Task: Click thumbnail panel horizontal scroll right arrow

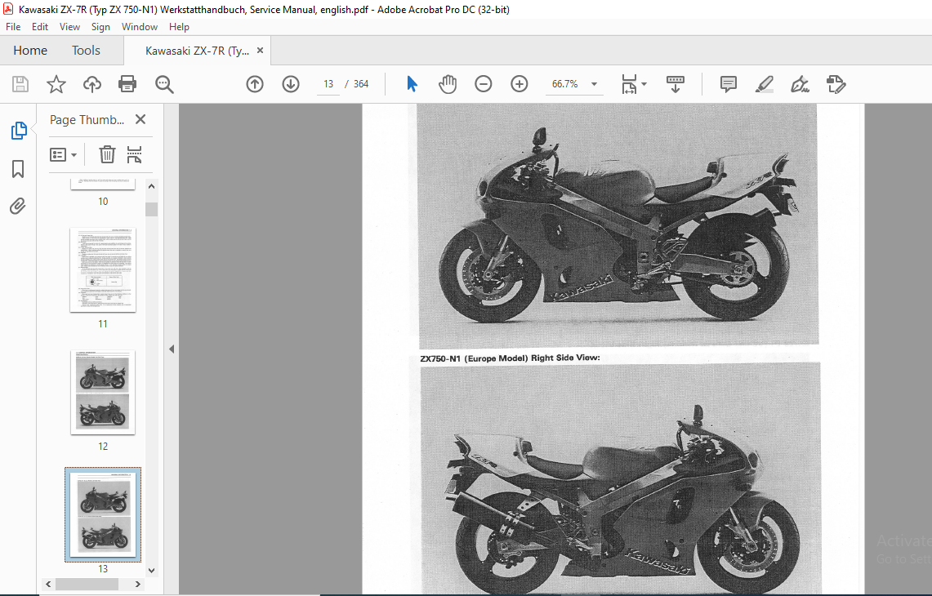Action: pos(138,584)
